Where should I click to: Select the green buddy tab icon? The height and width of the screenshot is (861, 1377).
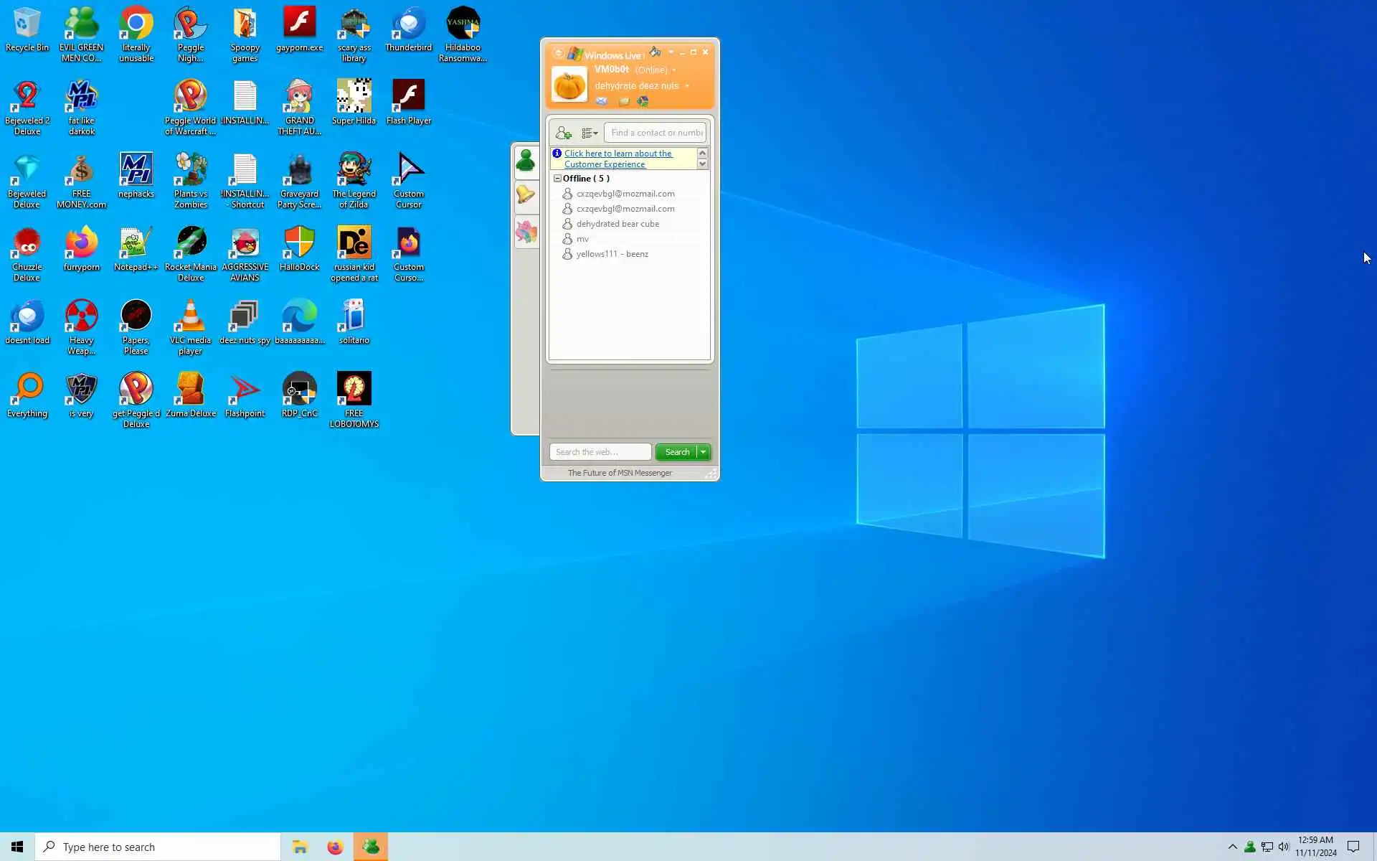coord(526,161)
